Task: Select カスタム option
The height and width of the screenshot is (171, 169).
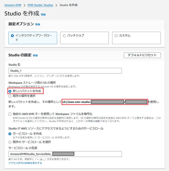Action: click(136, 38)
